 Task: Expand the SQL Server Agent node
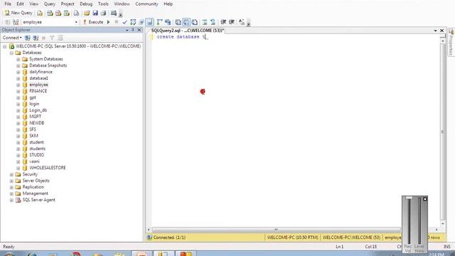pyautogui.click(x=11, y=200)
